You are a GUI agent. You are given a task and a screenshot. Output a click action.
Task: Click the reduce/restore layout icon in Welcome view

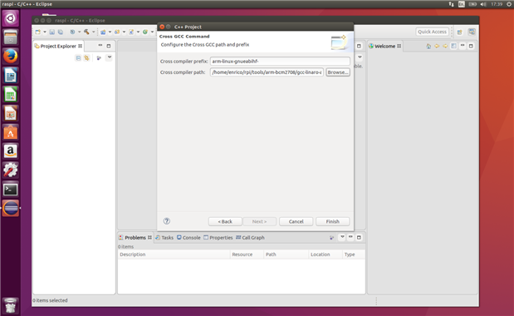[x=453, y=46]
